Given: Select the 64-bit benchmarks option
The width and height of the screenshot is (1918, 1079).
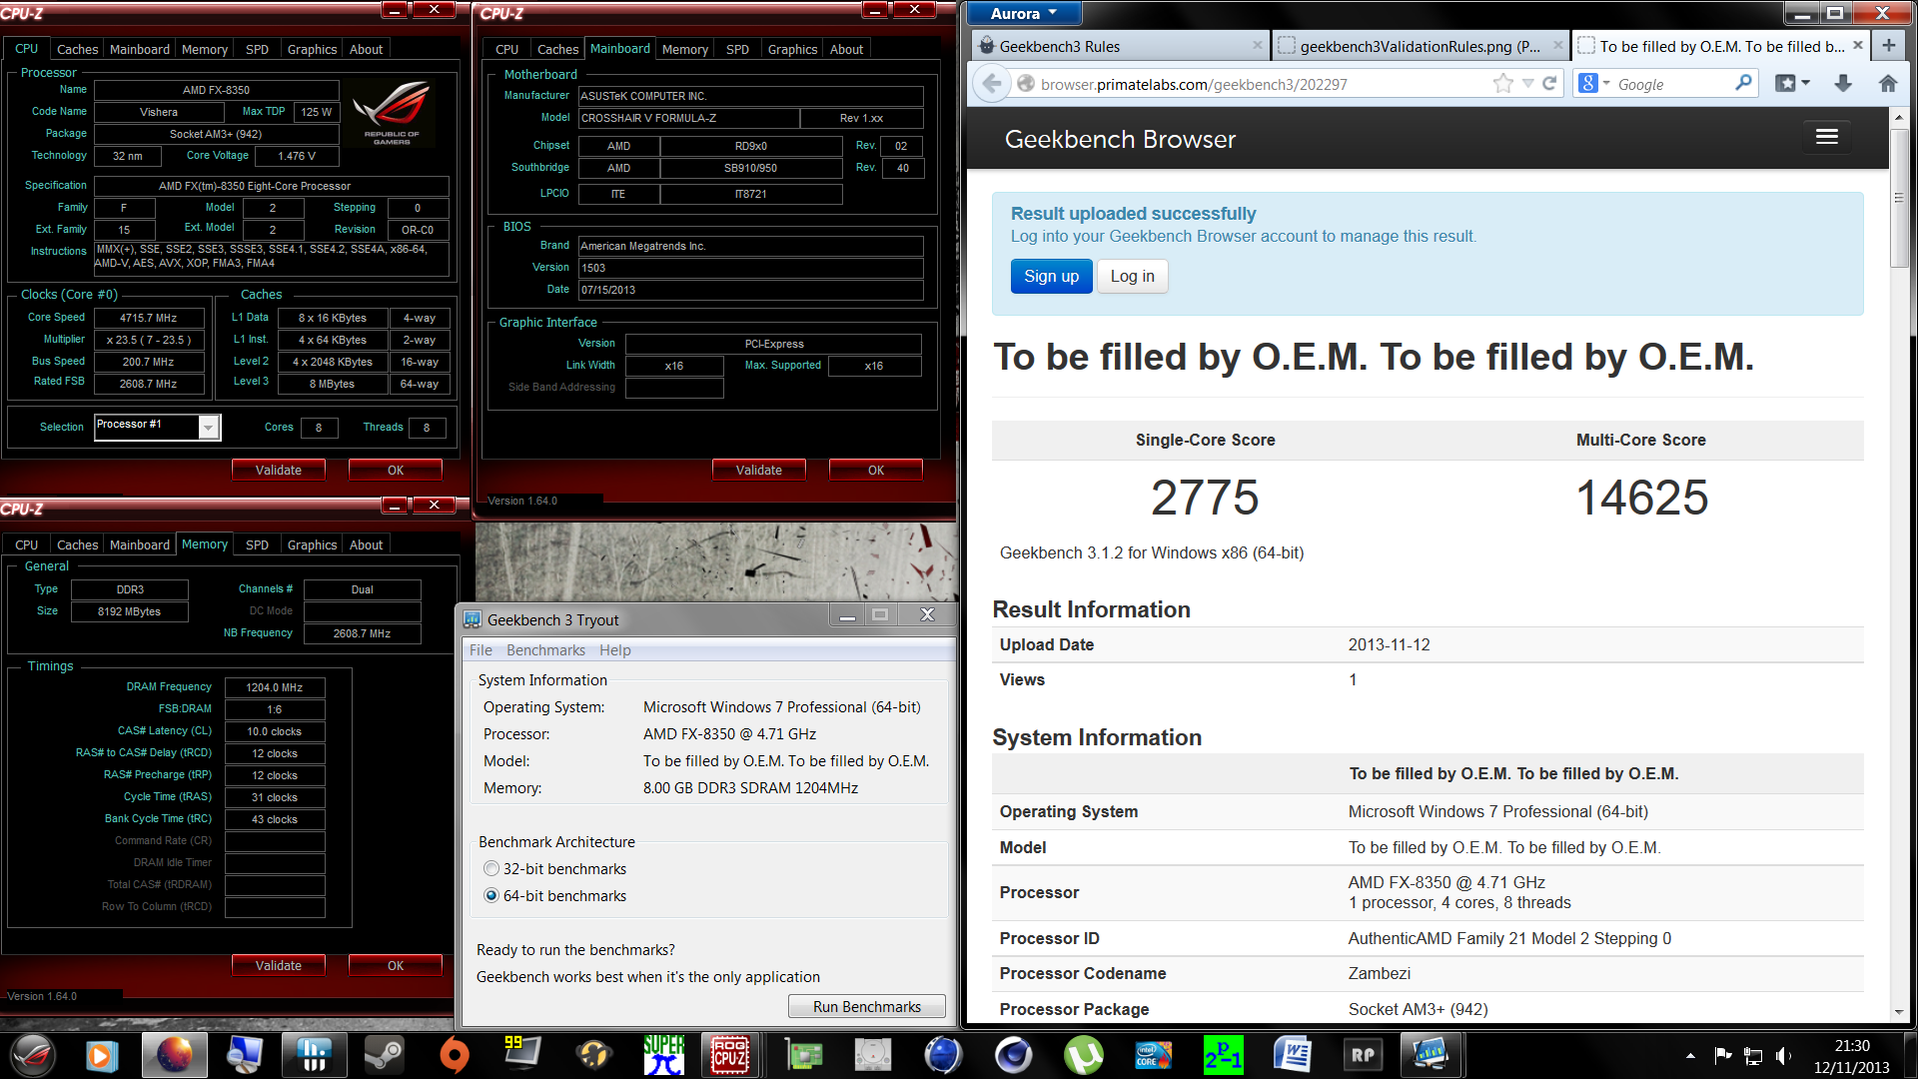Looking at the screenshot, I should [555, 896].
